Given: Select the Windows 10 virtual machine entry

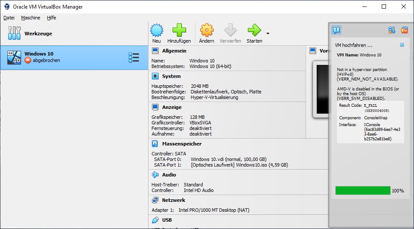Looking at the screenshot, I should [x=74, y=58].
